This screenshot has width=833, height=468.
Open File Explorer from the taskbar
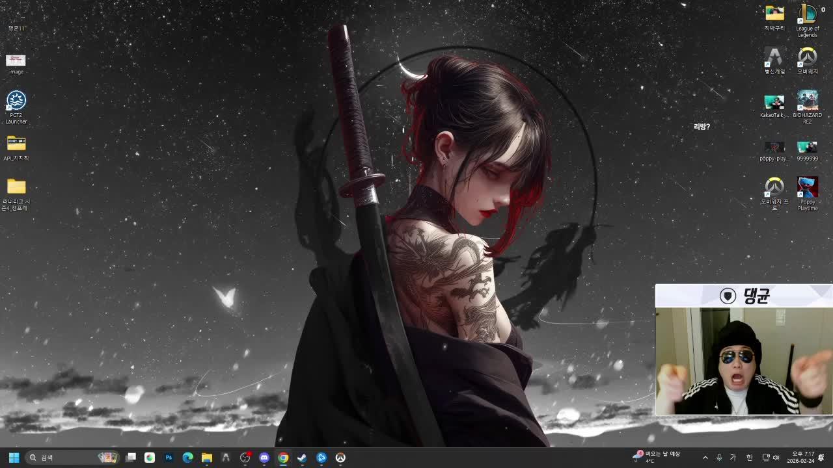206,458
